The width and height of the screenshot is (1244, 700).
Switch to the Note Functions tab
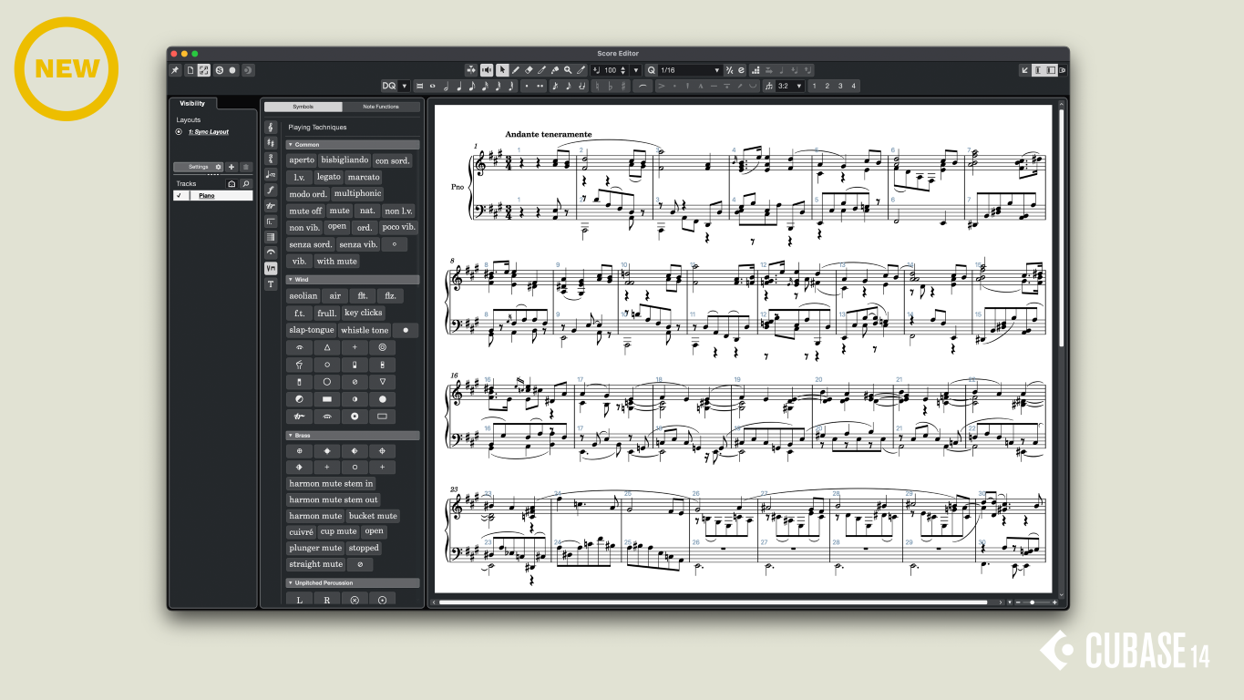point(381,107)
